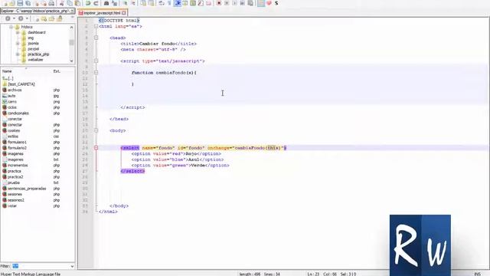Collapse the function cambiafondo fold marker

(x=96, y=73)
